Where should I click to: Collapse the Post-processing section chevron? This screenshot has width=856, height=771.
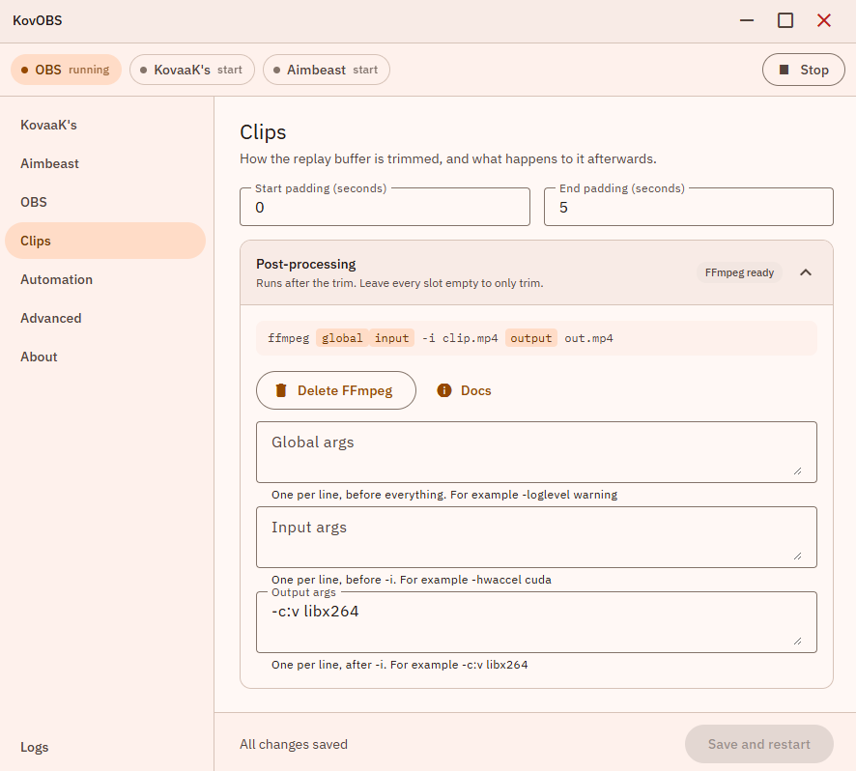(x=806, y=272)
